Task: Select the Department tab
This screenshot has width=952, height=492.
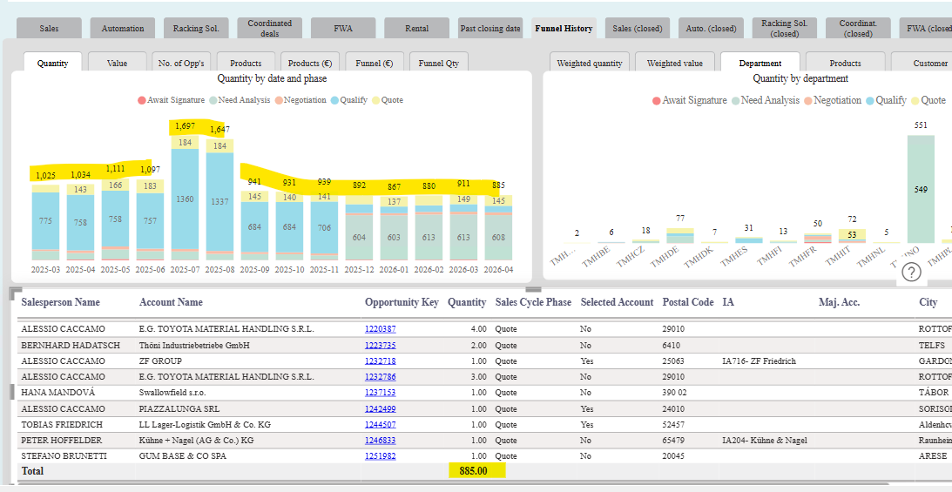Action: pos(760,63)
